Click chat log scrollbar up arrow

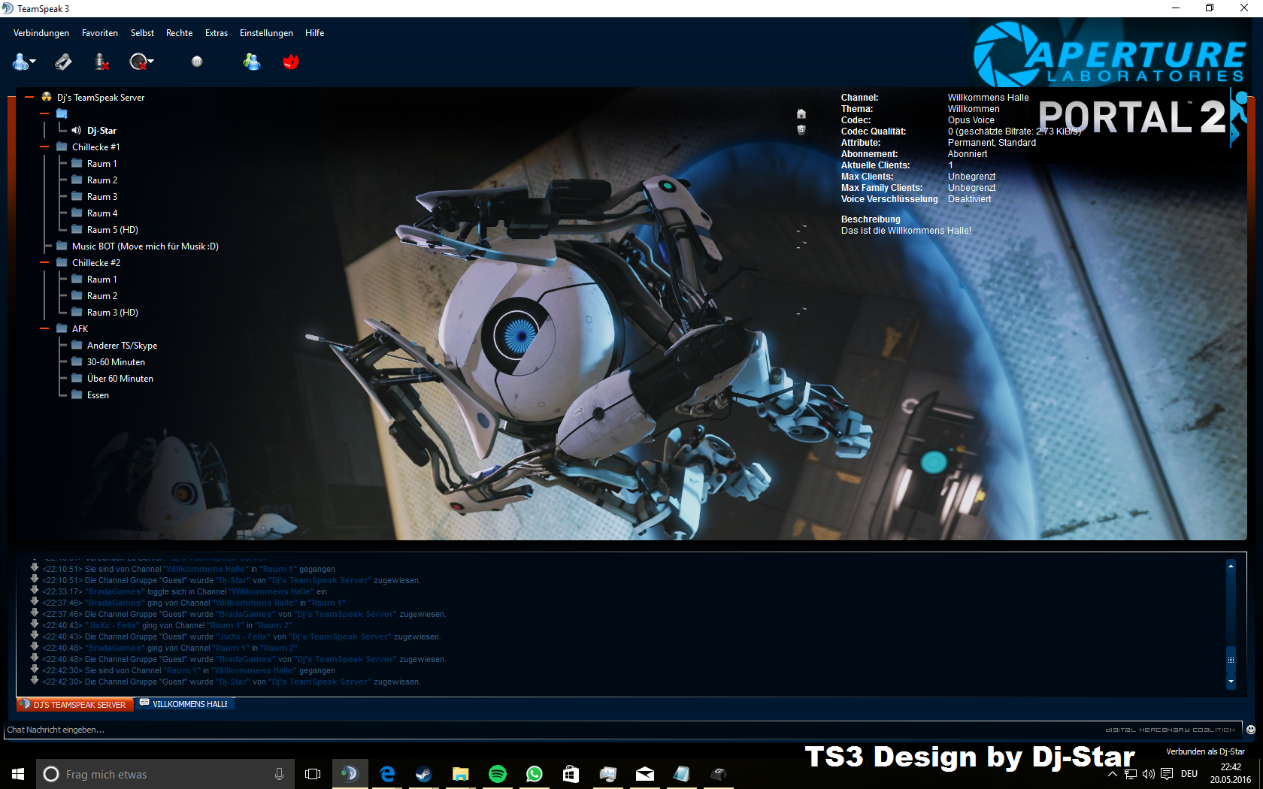click(1231, 566)
